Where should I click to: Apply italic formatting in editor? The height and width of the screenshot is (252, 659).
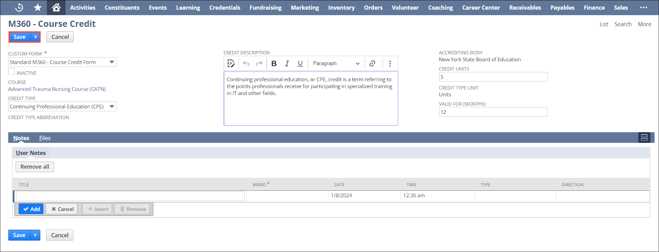click(x=287, y=63)
